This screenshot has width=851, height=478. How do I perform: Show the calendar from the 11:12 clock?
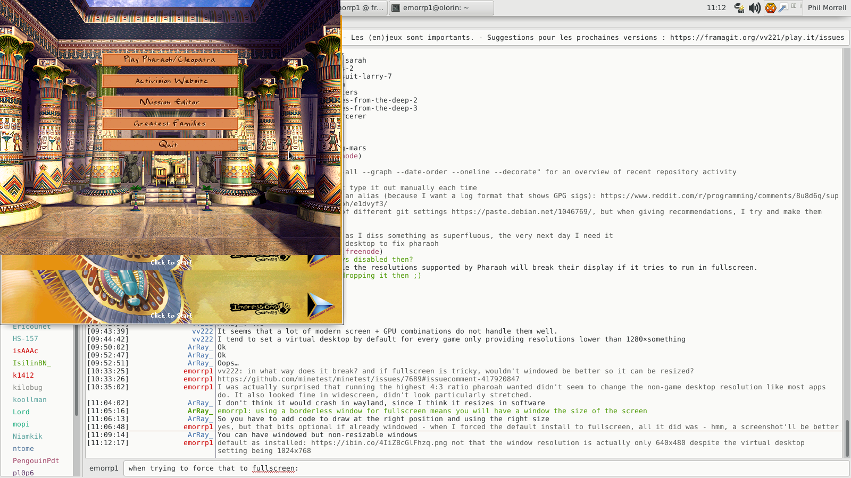[716, 7]
